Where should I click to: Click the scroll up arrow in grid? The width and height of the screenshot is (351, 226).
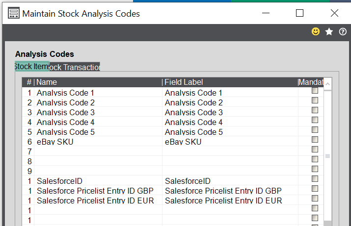tap(327, 84)
